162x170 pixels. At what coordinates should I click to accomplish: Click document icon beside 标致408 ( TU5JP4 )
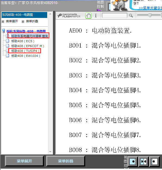(7, 51)
